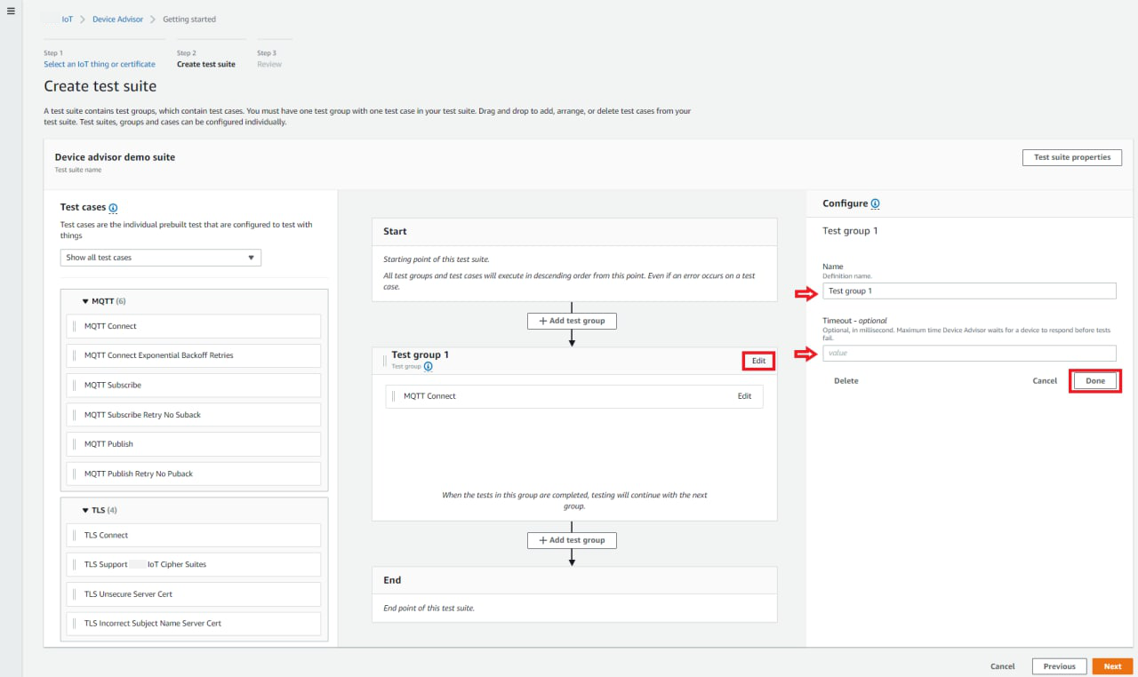
Task: Click Edit on Test group 1 header
Action: point(758,361)
